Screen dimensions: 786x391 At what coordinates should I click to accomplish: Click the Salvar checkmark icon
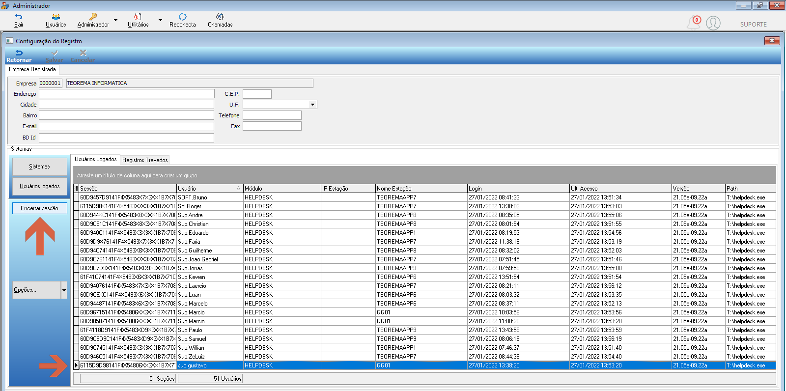click(55, 53)
